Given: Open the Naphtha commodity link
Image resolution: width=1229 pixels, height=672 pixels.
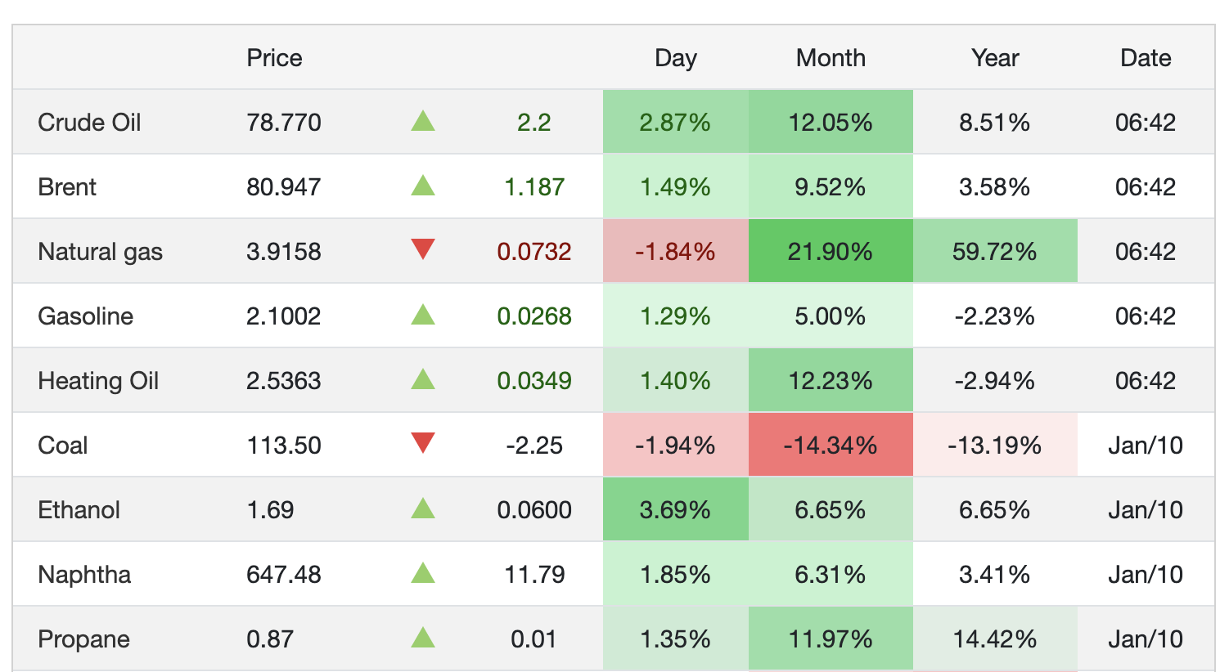Looking at the screenshot, I should (84, 575).
